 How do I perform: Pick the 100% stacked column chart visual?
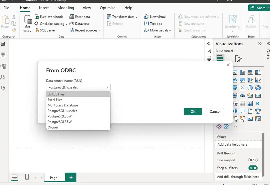258,72
